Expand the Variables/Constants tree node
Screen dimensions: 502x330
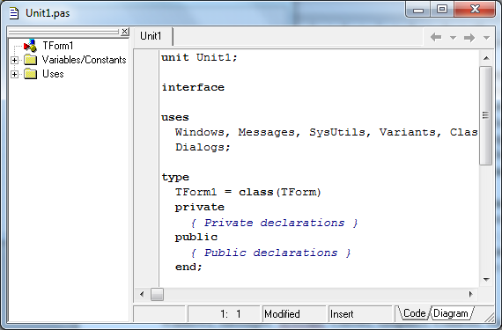pyautogui.click(x=14, y=60)
